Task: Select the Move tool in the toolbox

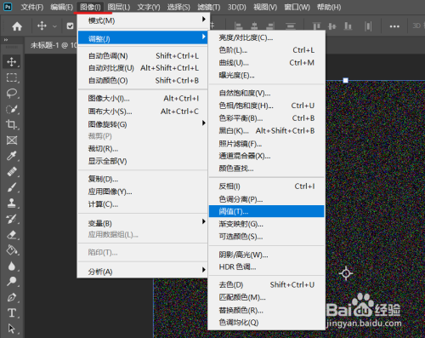Action: tap(12, 61)
